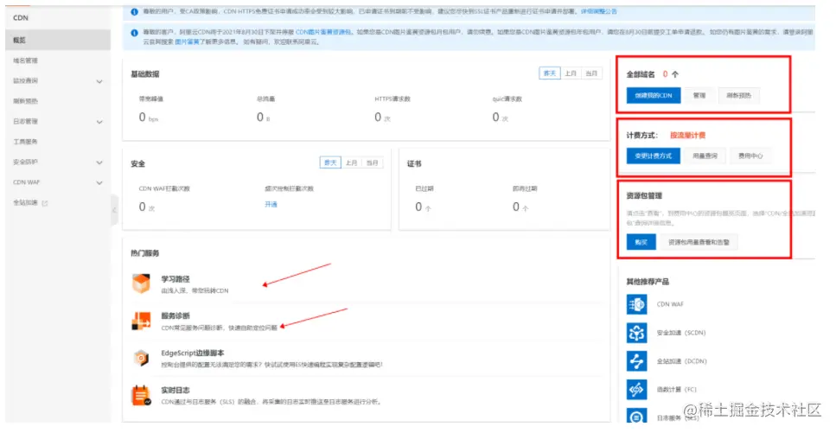Open the 安全加速 SCDN product icon
The height and width of the screenshot is (433, 836).
coord(636,333)
